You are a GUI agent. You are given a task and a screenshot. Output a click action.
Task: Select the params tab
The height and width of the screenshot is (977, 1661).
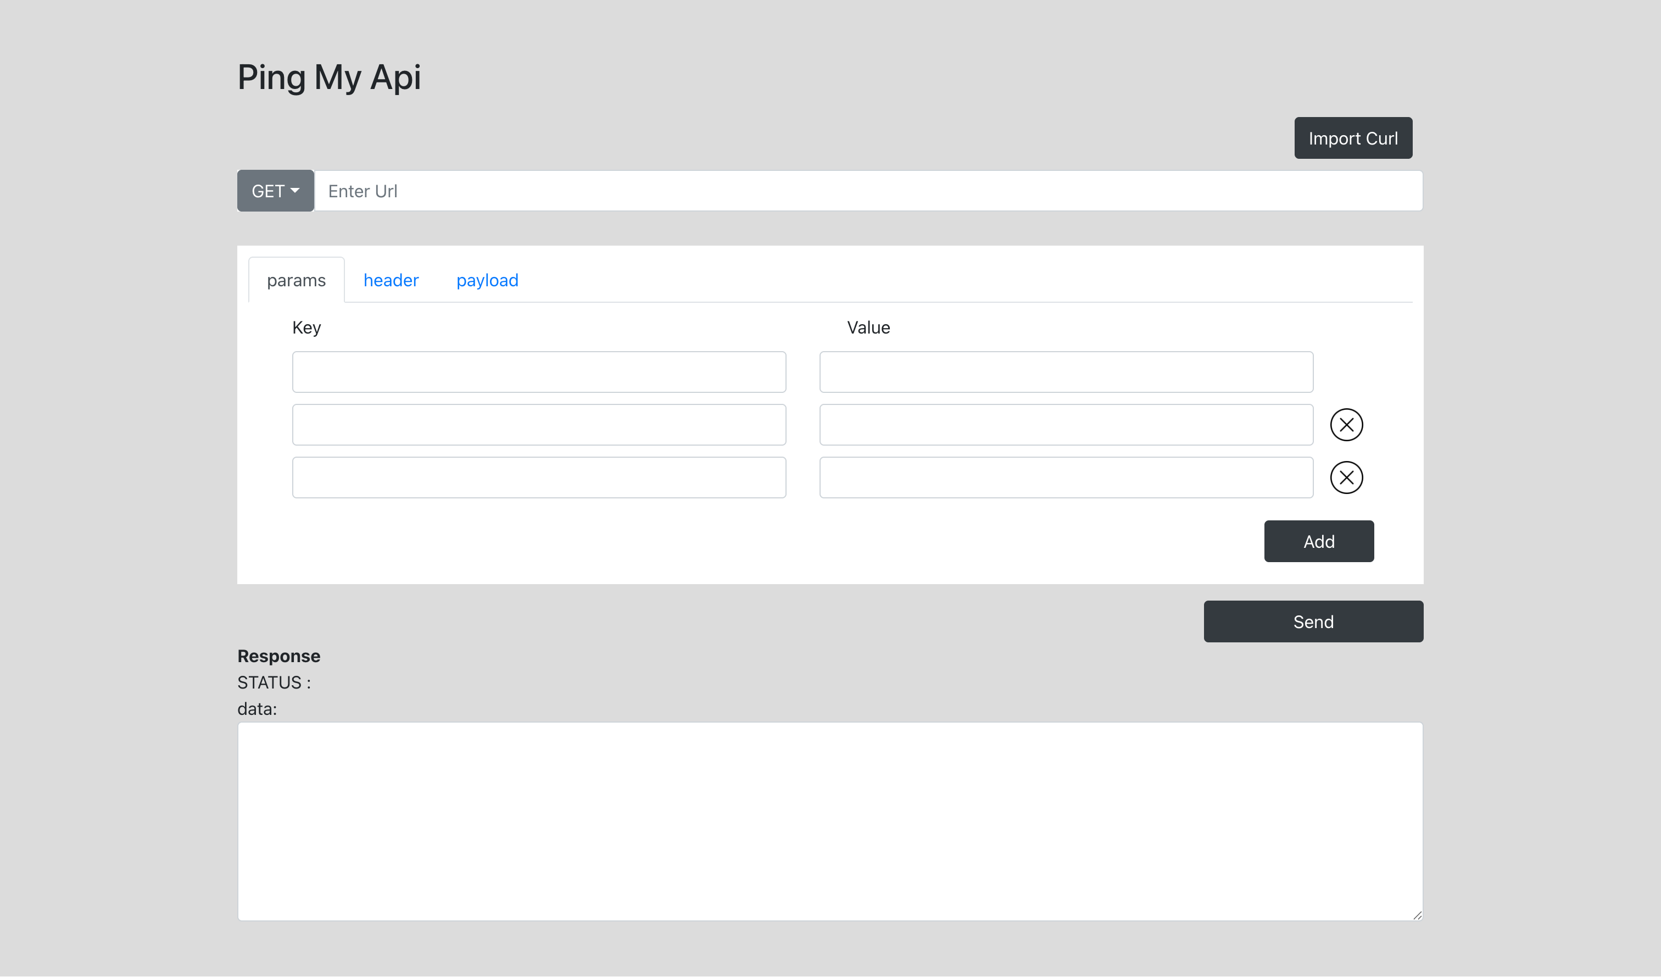click(296, 280)
